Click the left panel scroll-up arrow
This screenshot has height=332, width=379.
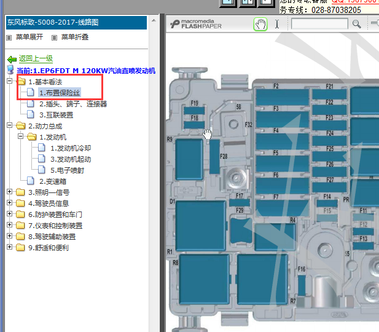pyautogui.click(x=154, y=21)
